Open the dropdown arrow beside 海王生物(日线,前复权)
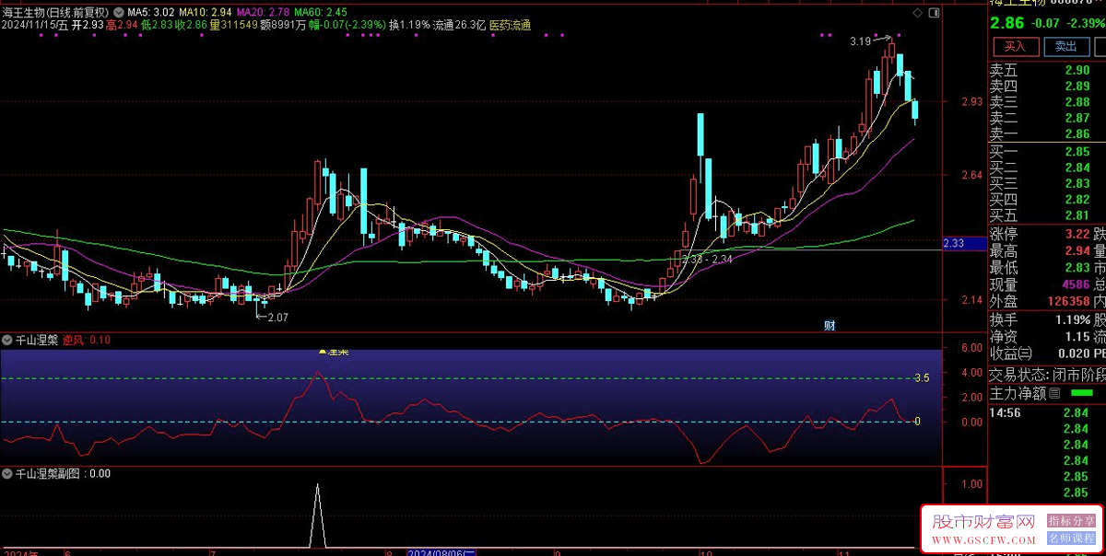 pyautogui.click(x=118, y=12)
